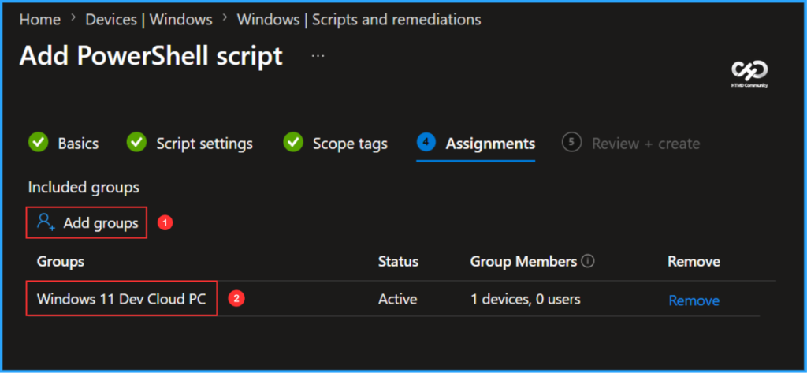Screen dimensions: 807x373
Task: Click the Included groups heading
Action: 84,188
